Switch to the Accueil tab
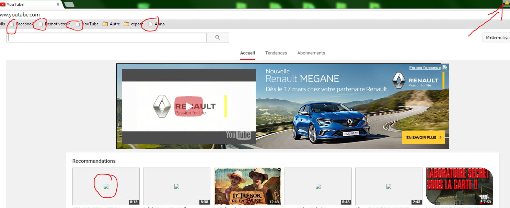 click(x=247, y=53)
